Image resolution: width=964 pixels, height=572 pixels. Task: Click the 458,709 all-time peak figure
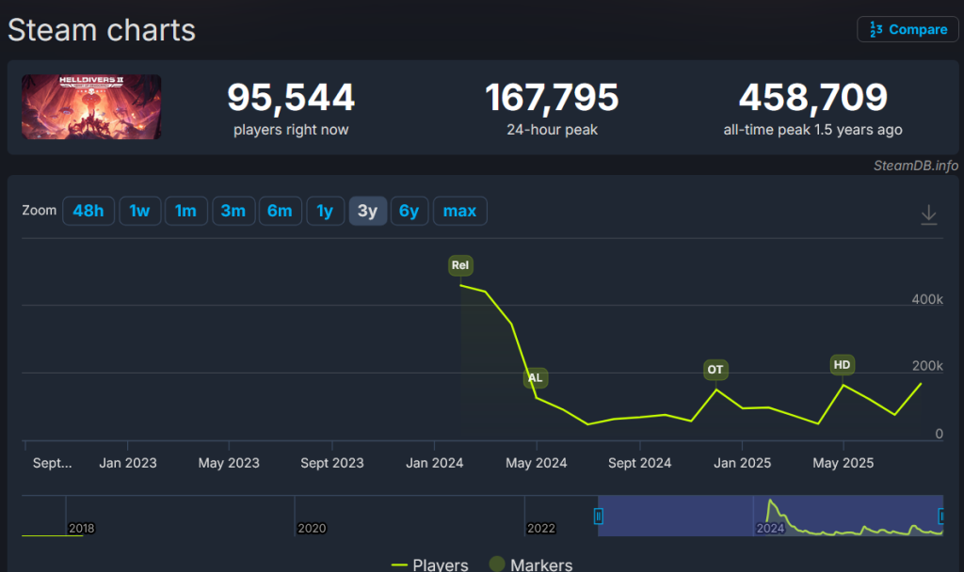[812, 98]
